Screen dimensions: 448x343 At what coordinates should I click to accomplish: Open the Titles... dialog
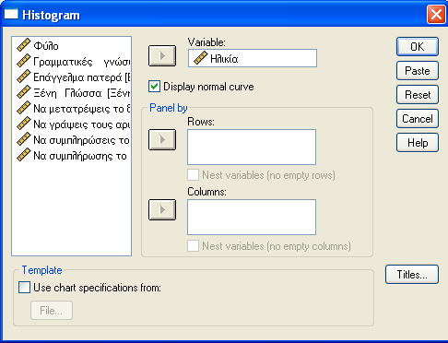tap(412, 275)
